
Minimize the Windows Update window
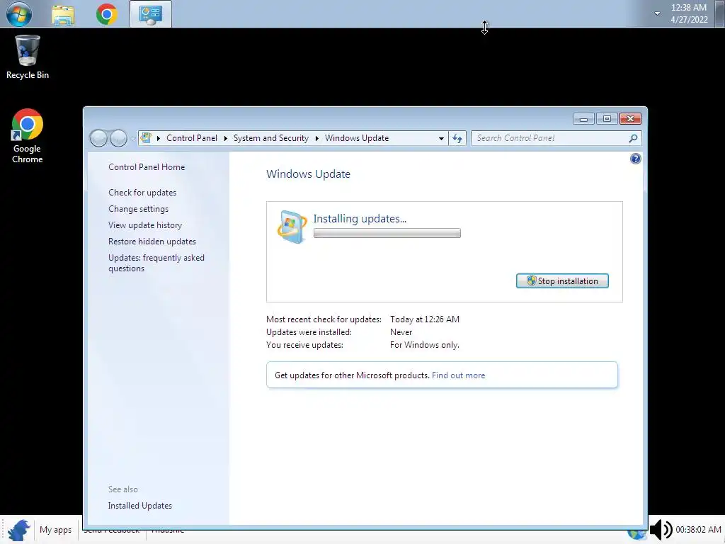click(583, 119)
